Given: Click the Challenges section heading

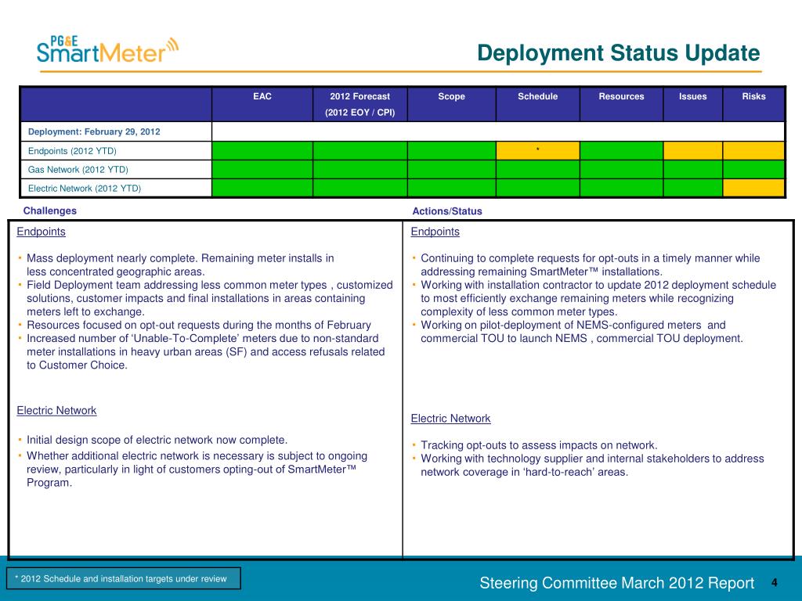Looking at the screenshot, I should (x=49, y=211).
